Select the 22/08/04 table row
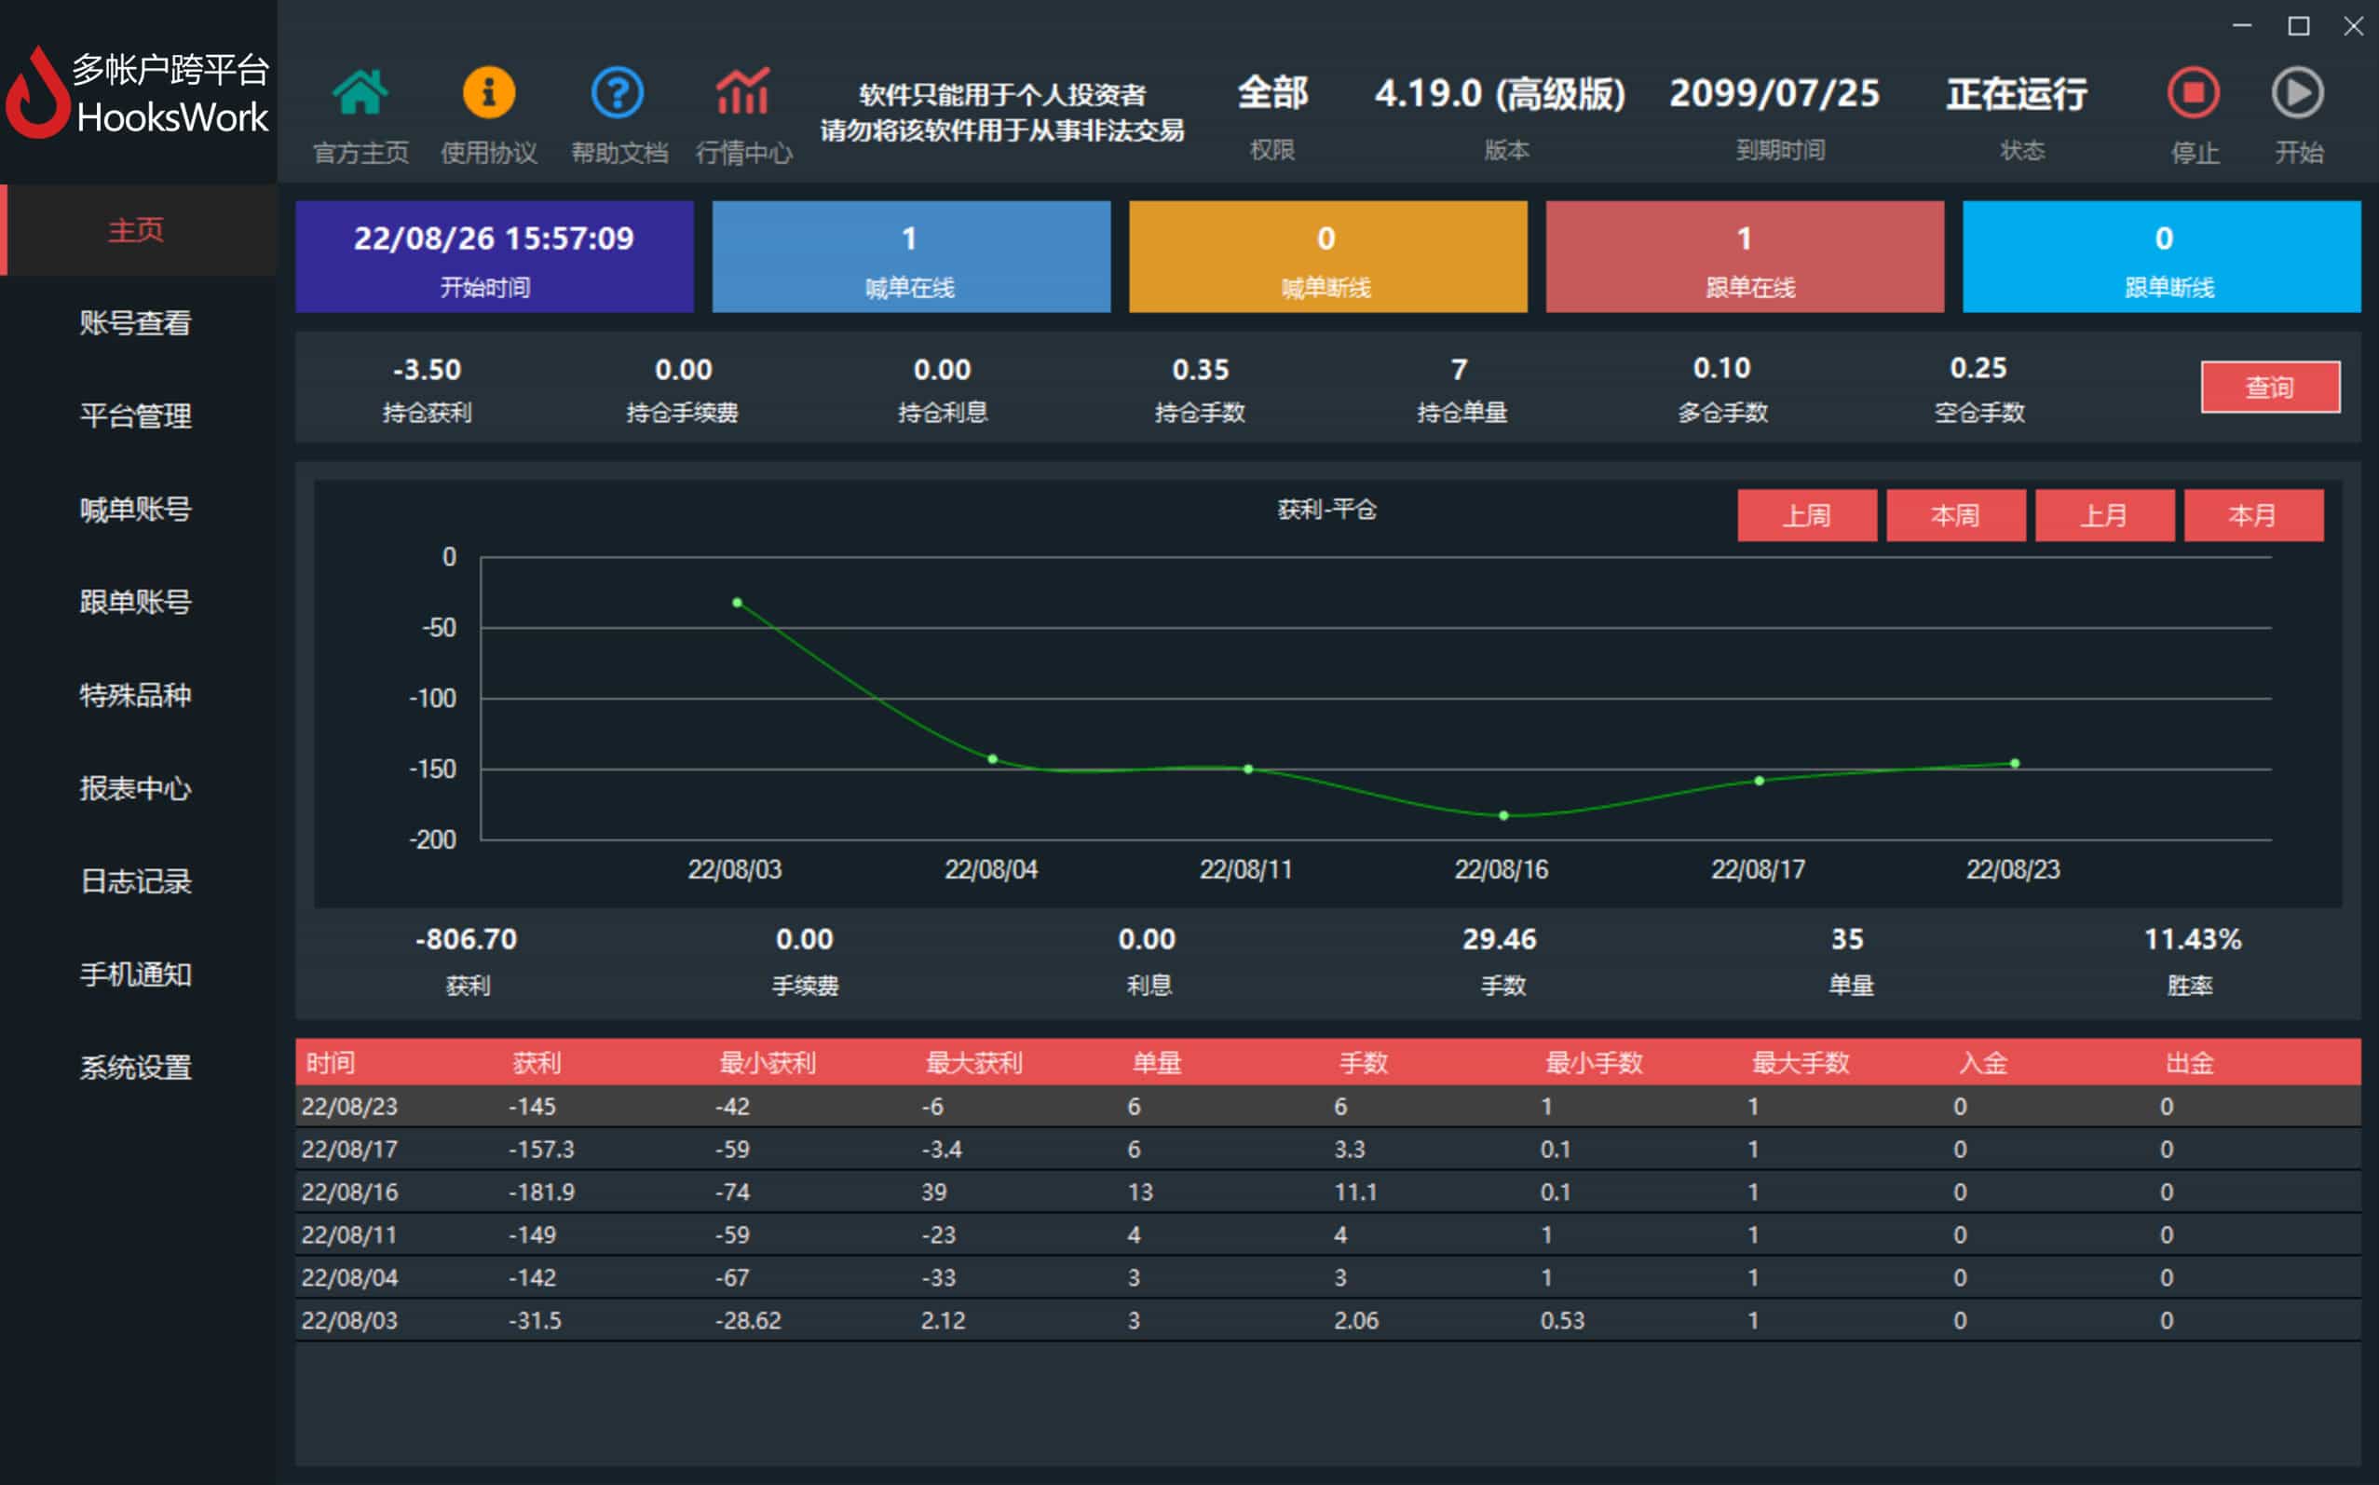Screen dimensions: 2379x1485 [x=1327, y=1277]
